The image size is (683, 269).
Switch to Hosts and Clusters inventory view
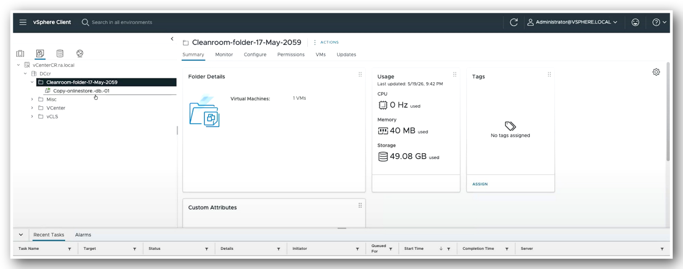[20, 53]
